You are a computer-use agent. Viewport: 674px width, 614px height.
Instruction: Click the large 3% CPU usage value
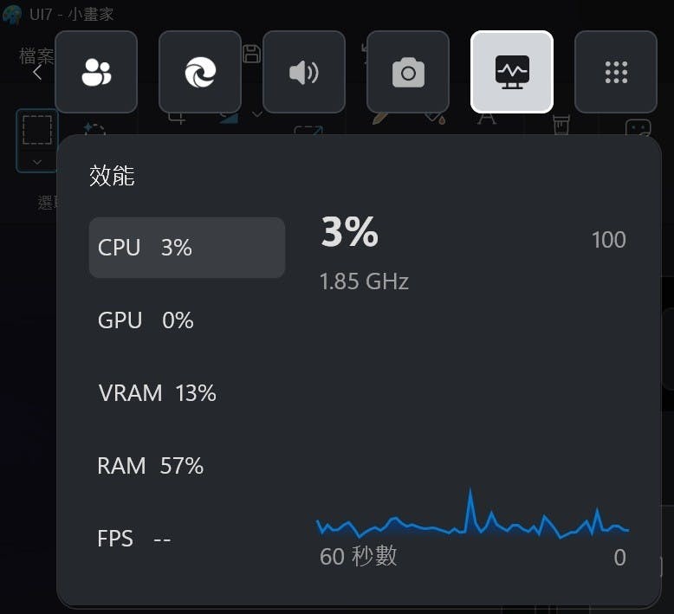(x=350, y=232)
